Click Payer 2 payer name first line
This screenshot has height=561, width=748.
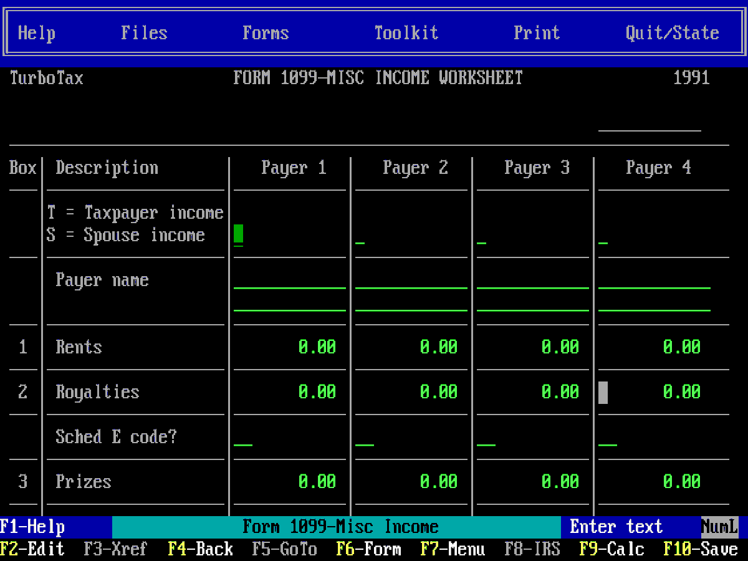pyautogui.click(x=411, y=280)
